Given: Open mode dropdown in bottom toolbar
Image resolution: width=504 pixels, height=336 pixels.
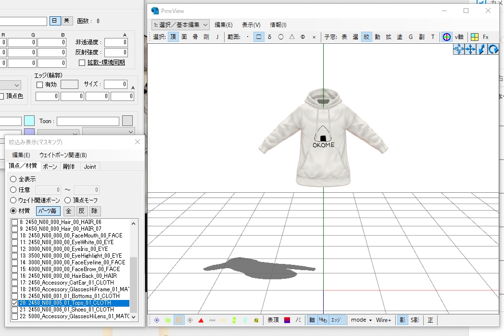Looking at the screenshot, I should 361,320.
